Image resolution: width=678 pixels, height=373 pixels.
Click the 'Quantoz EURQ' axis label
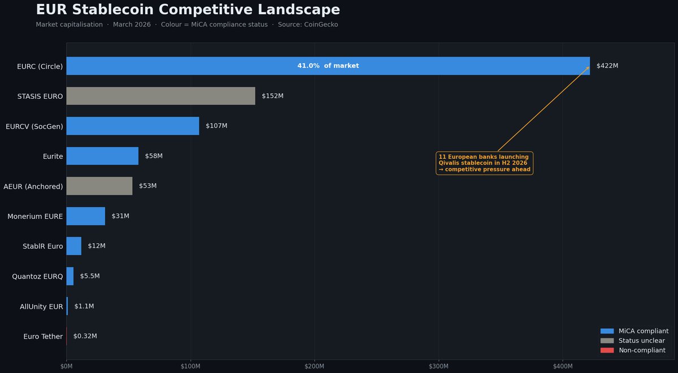pyautogui.click(x=37, y=276)
